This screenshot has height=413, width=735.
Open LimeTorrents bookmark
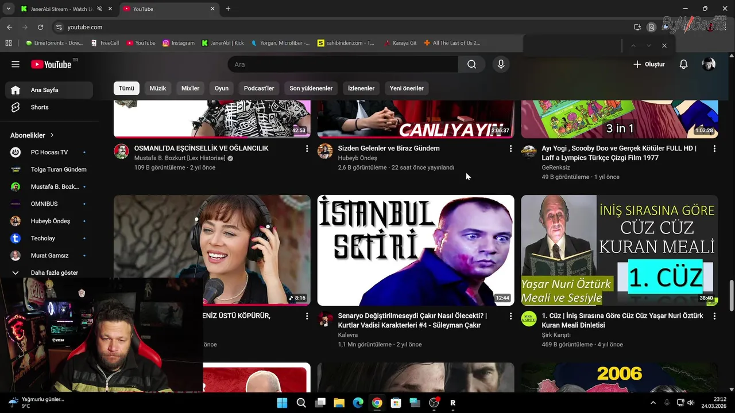[x=54, y=43]
